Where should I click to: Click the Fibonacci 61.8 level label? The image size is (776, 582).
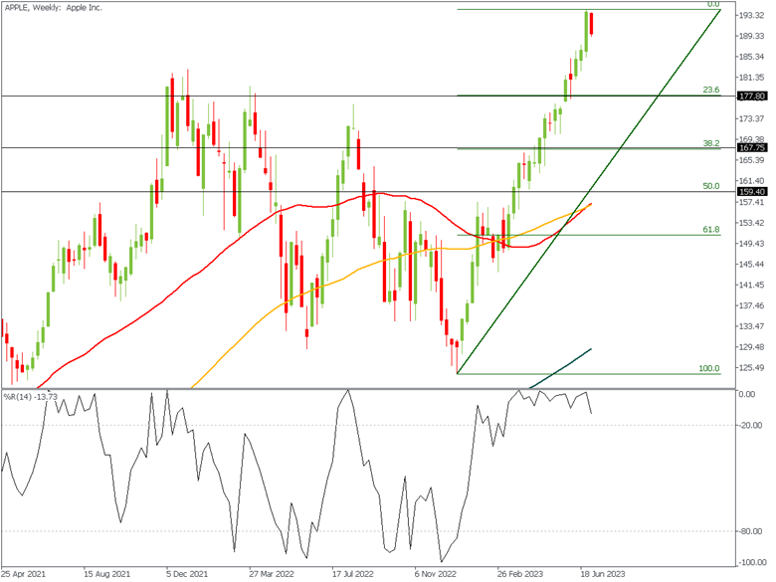[x=711, y=230]
